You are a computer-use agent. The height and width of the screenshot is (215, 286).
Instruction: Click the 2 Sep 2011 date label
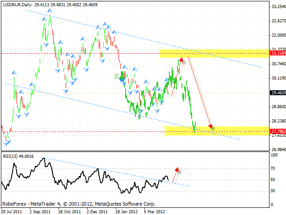pos(41,211)
